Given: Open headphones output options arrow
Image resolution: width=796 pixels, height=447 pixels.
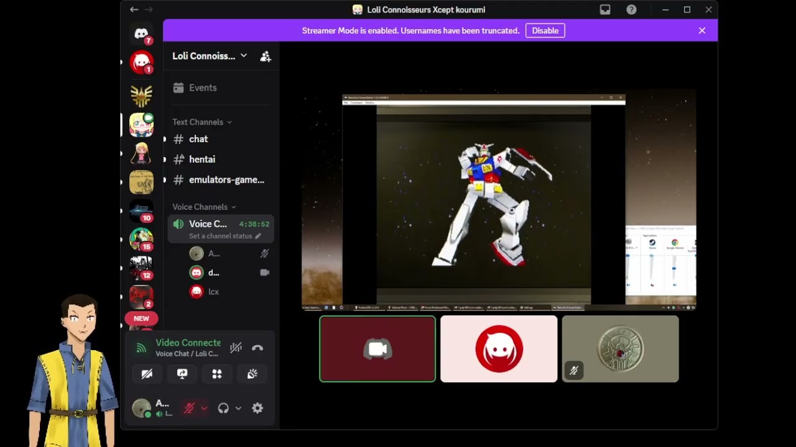Looking at the screenshot, I should tap(238, 408).
